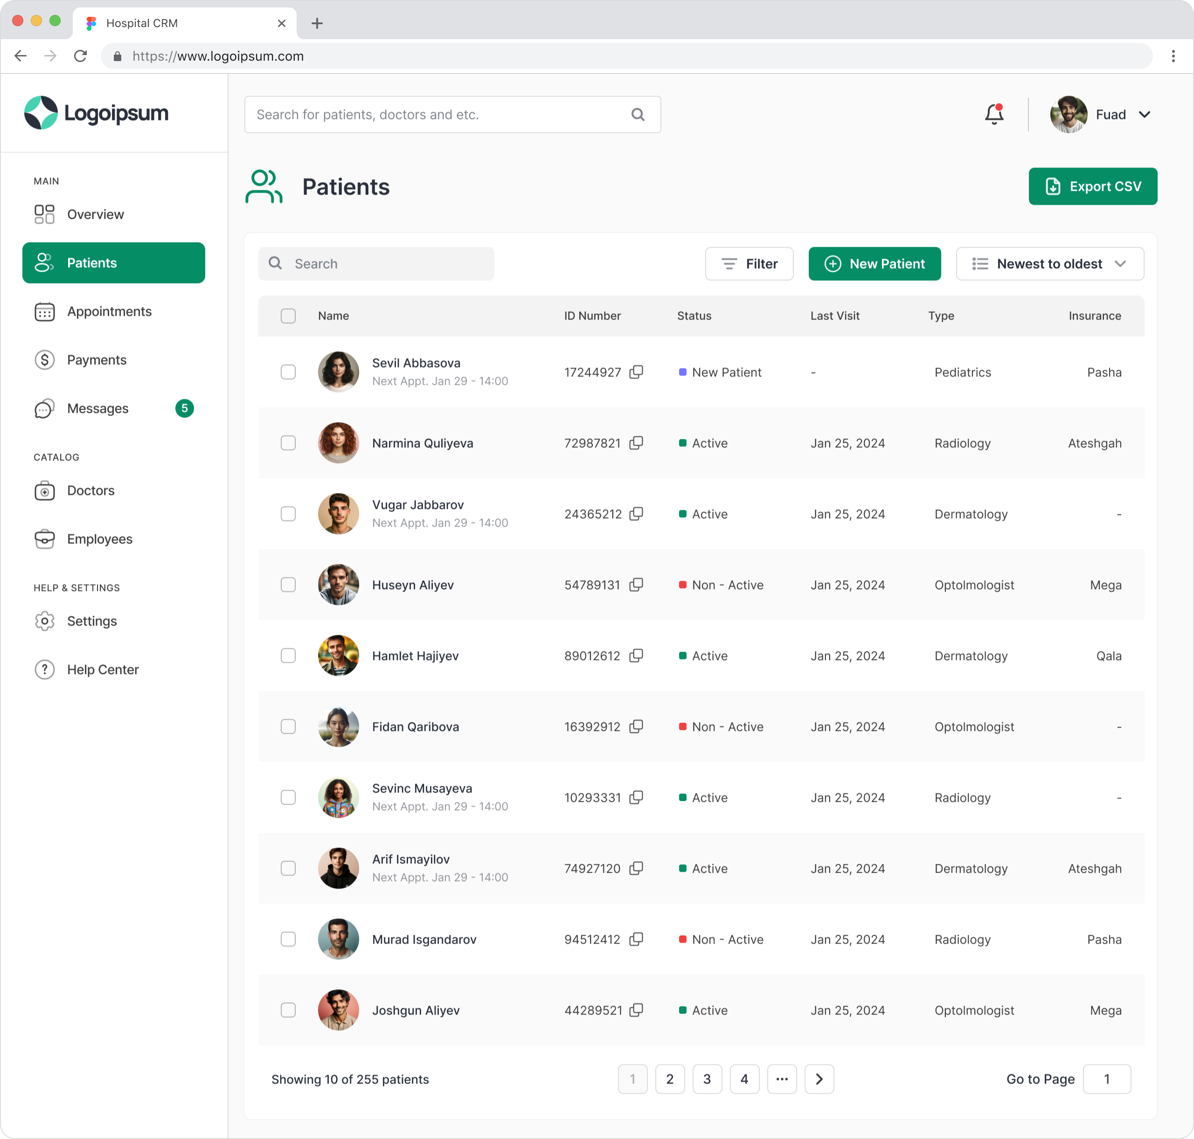Select all patients via header checkbox

coord(288,316)
